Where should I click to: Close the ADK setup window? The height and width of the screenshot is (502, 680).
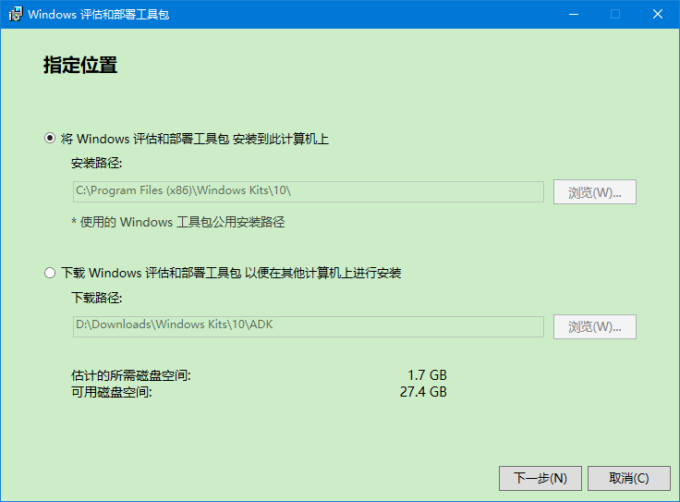pos(658,14)
